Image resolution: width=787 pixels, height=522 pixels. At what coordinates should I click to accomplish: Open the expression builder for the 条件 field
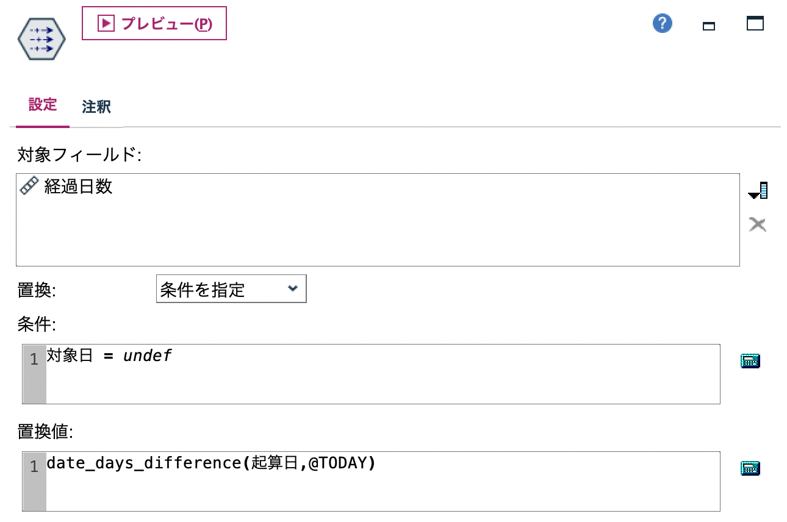750,361
